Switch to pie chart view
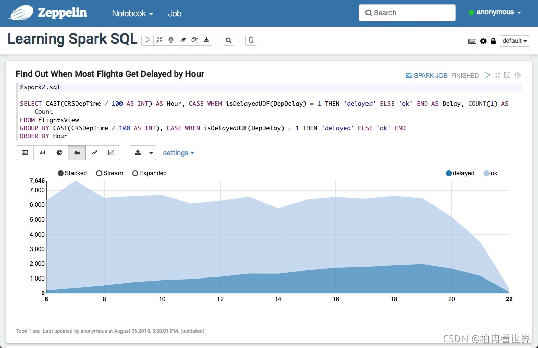Screen dimensions: 538x348 point(59,152)
